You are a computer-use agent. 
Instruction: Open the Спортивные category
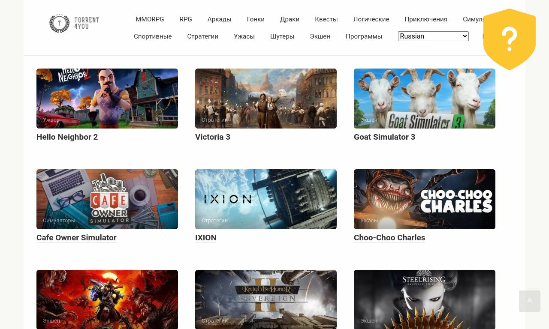tap(153, 36)
